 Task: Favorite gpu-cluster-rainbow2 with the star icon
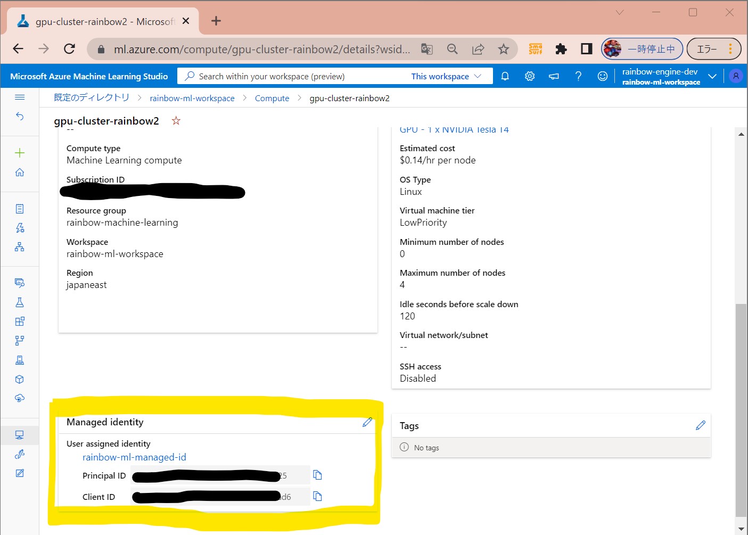point(176,121)
